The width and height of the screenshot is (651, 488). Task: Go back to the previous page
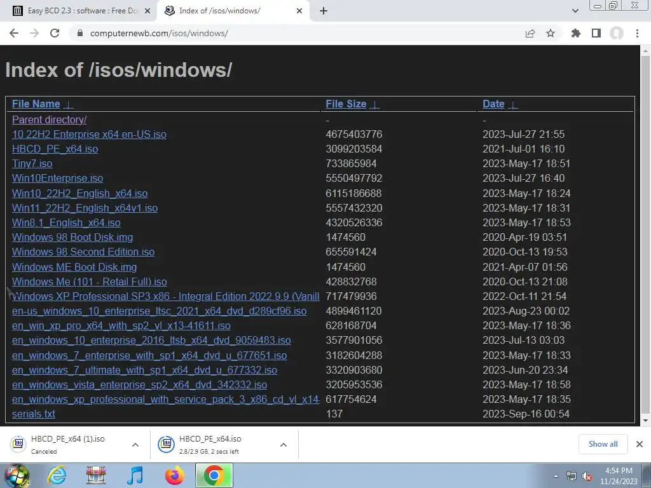14,33
